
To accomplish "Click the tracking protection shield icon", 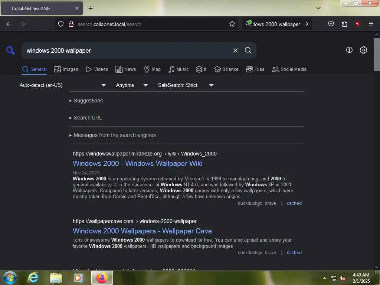I will click(x=61, y=24).
